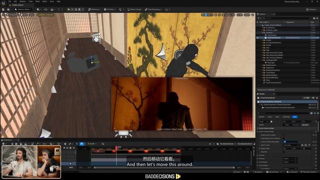Toggle the Allow Roll checkbox
Screen dimensions: 320x180
click(283, 152)
